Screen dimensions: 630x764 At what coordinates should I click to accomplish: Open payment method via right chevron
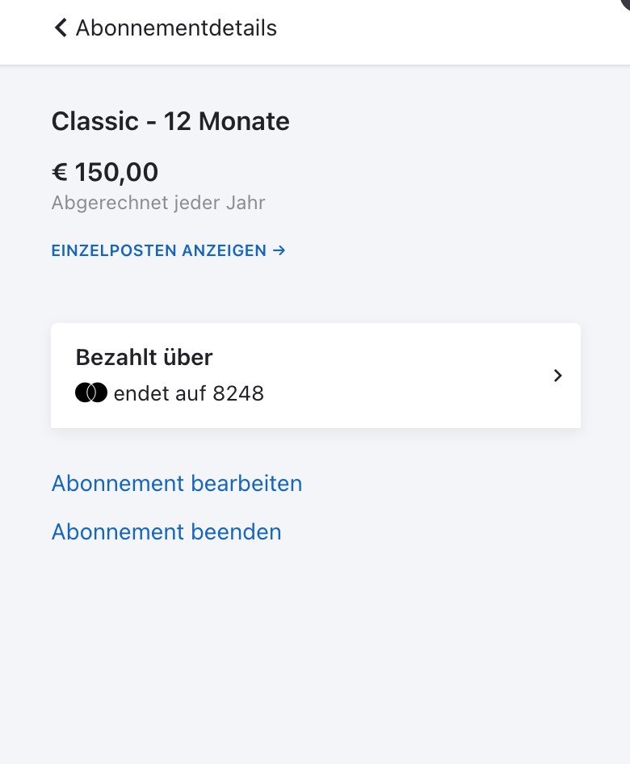558,376
